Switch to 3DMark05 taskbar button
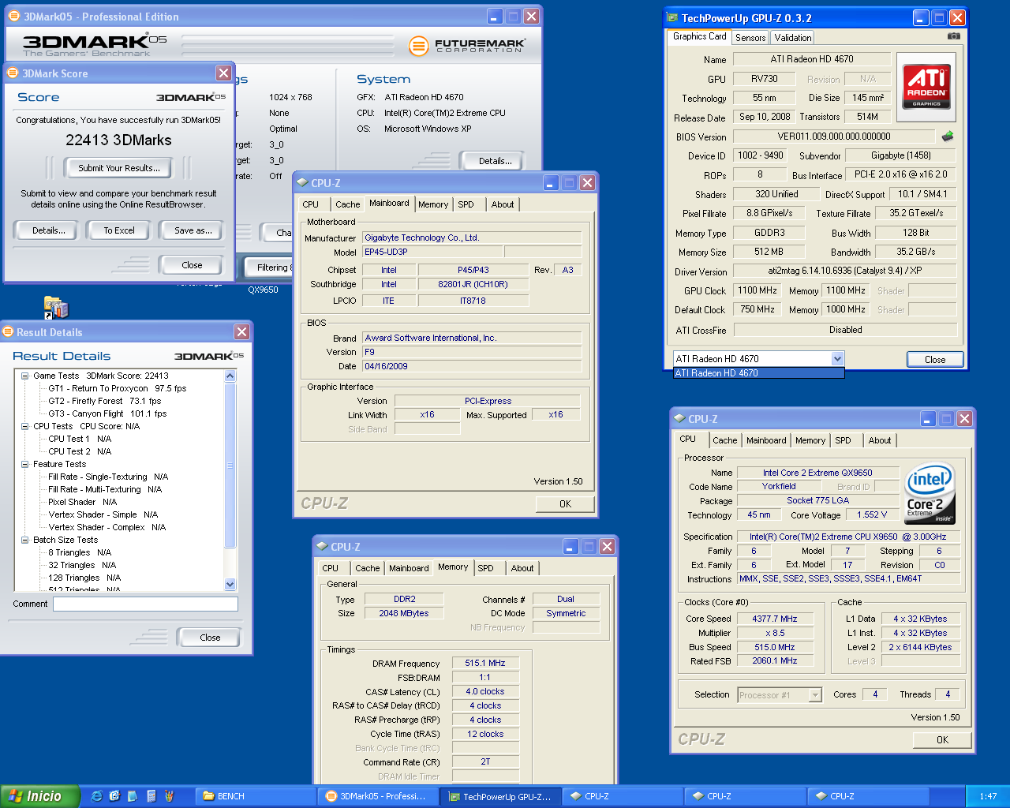 [x=378, y=796]
